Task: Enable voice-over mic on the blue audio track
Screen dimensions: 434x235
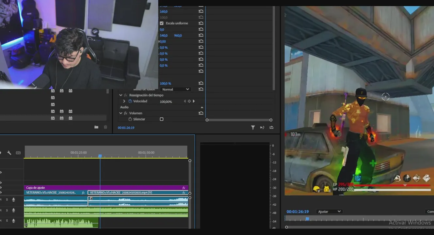Action: coord(13,199)
